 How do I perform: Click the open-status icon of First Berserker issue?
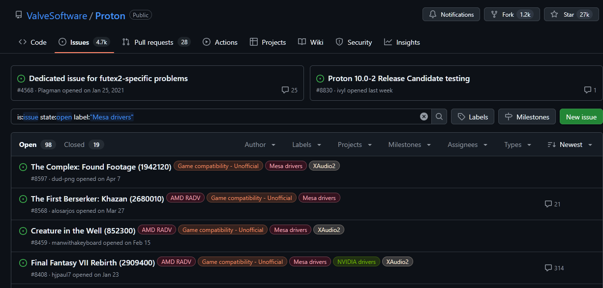point(23,199)
